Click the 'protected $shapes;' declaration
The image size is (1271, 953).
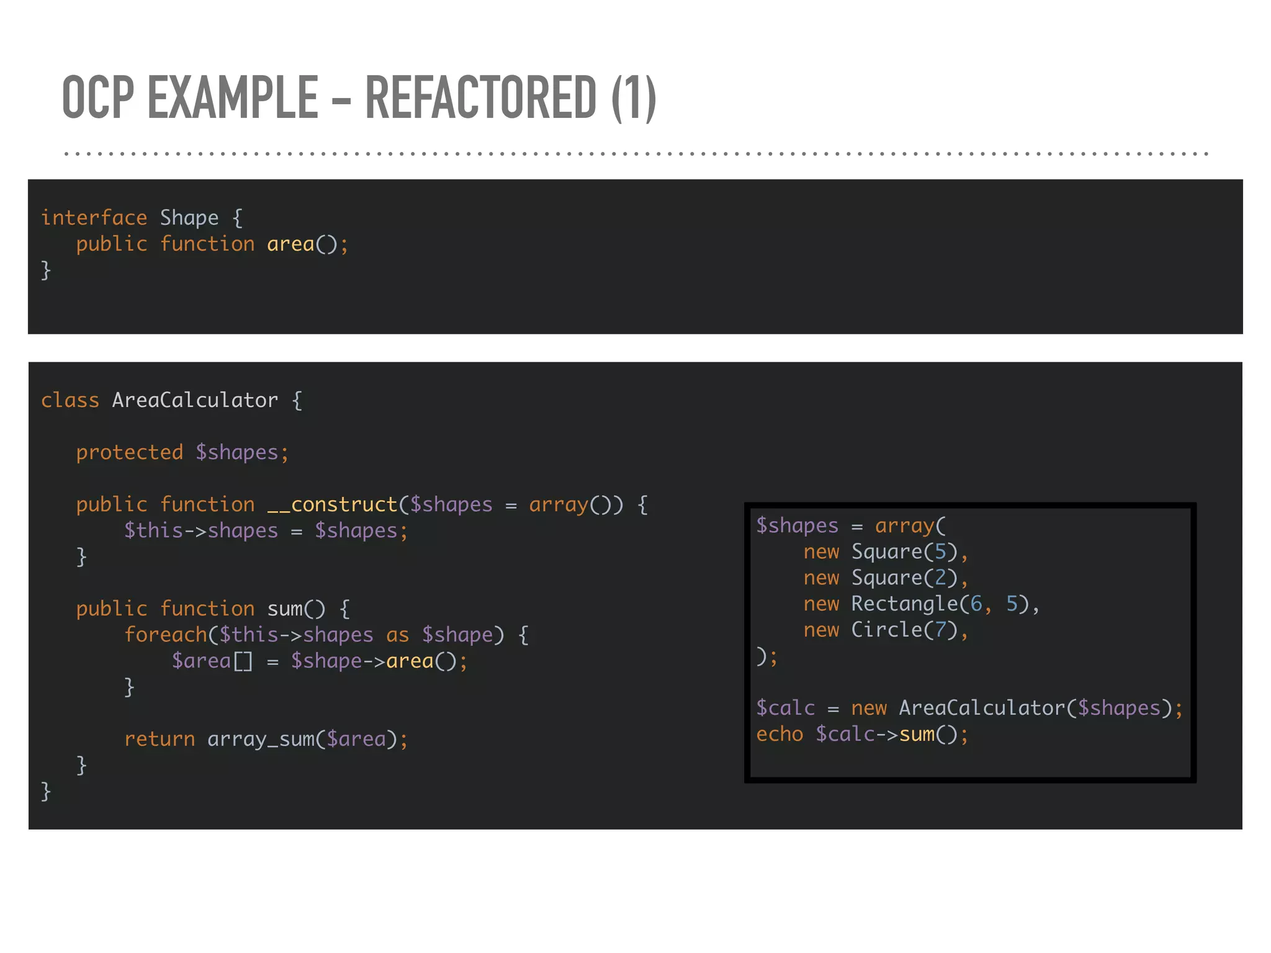tap(182, 452)
